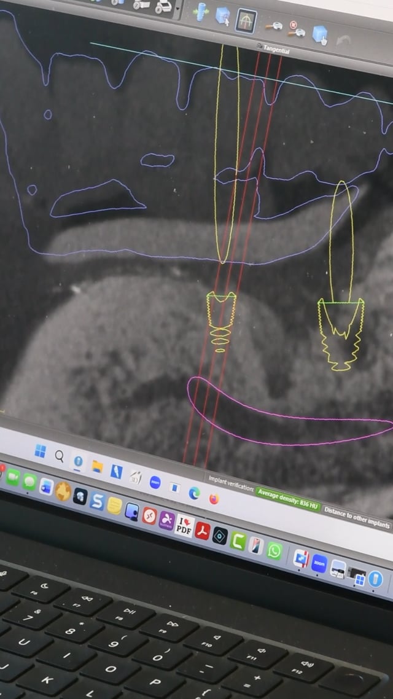Screen dimensions: 393x699
Task: Click the round blue implant icon in Mac dock
Action: [x=376, y=579]
